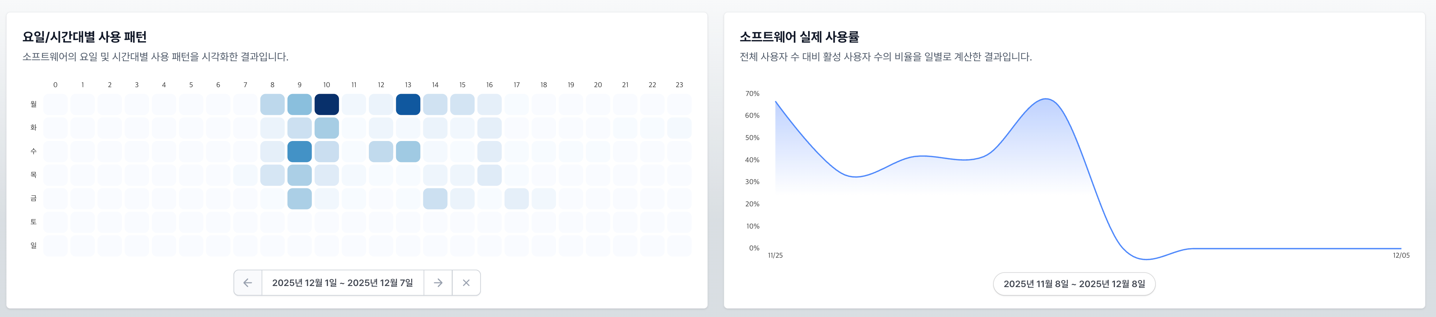Select Wednesday 9 o'clock heatmap cell

300,152
